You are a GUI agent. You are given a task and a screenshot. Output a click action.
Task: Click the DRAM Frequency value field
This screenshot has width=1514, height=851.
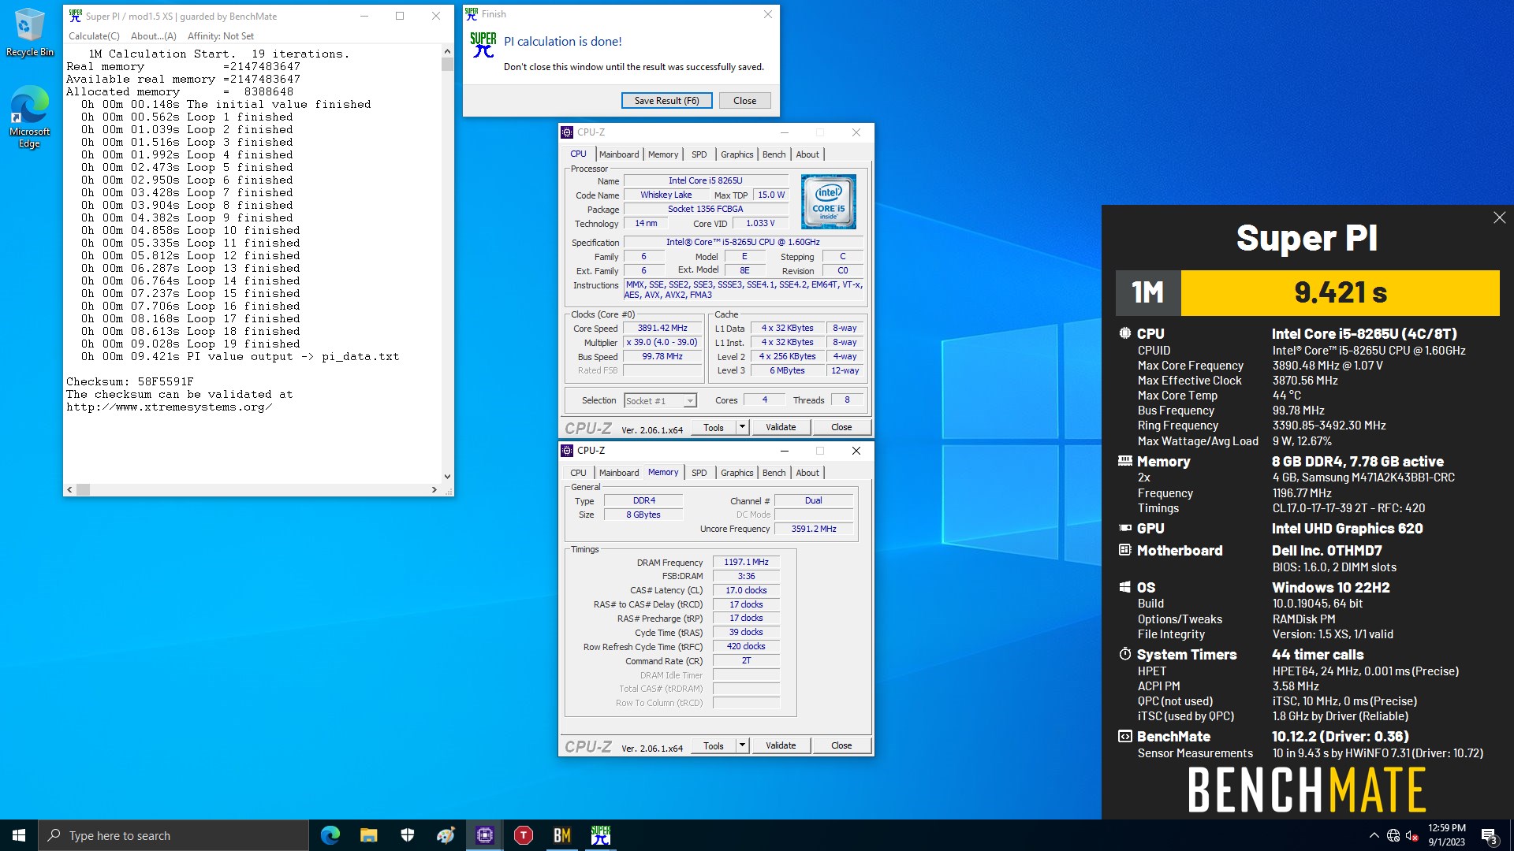[x=746, y=563]
